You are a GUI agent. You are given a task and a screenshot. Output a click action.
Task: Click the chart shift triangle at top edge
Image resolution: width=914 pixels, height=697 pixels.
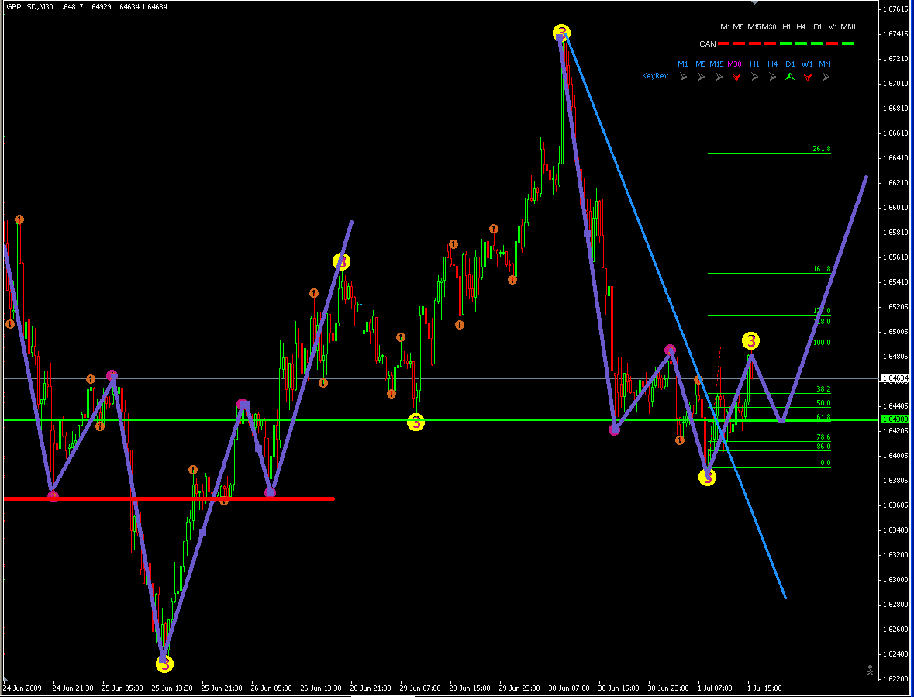point(754,2)
